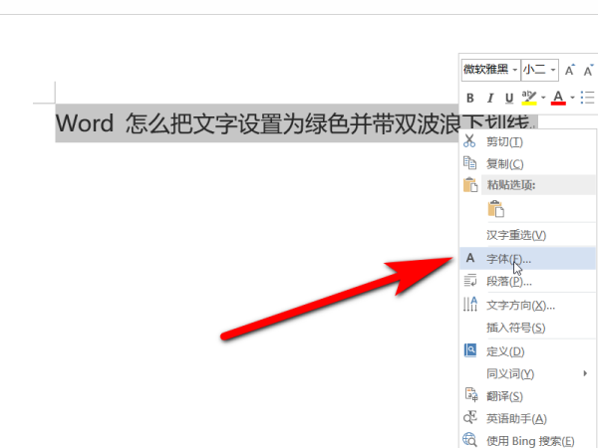Open 字体(F)... font dialog

tap(528, 258)
